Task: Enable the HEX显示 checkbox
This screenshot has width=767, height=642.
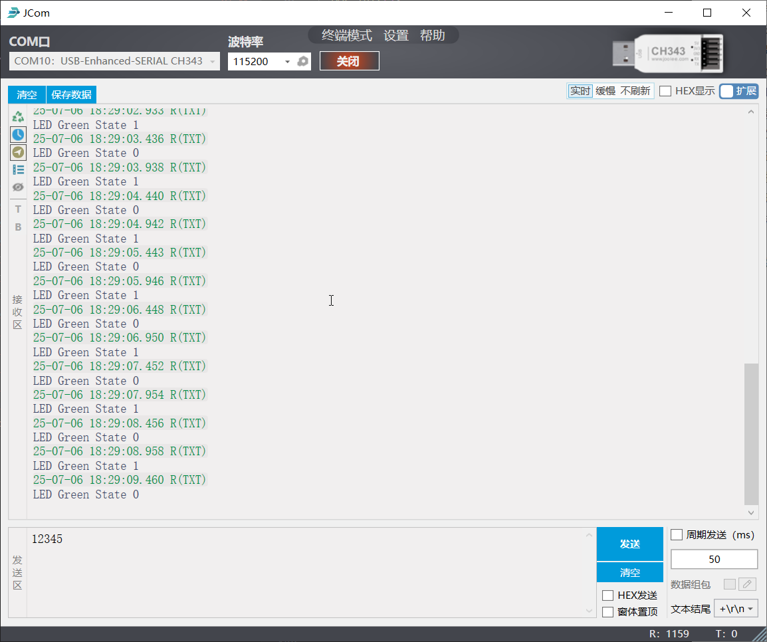Action: (x=665, y=91)
